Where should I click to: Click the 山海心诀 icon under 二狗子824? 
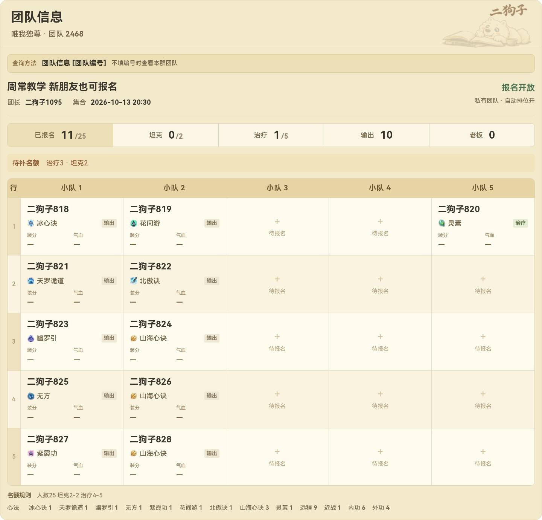pos(134,338)
